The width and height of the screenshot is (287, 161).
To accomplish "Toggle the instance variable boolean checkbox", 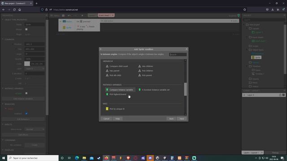I will 26,93.
